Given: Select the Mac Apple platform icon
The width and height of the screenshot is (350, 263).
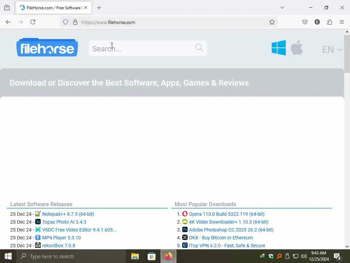Looking at the screenshot, I should tap(297, 48).
